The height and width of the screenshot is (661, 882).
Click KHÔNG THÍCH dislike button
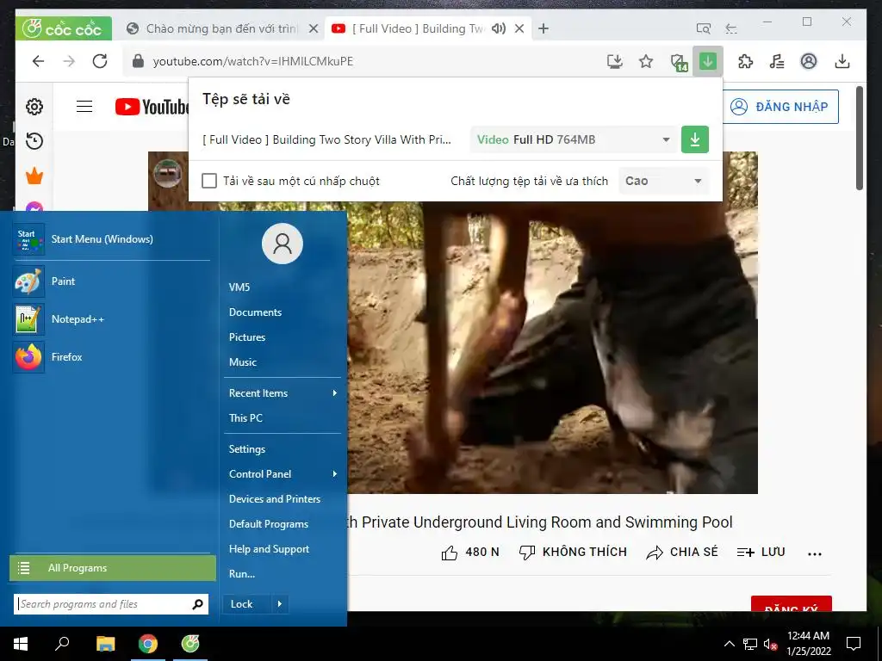[573, 553]
